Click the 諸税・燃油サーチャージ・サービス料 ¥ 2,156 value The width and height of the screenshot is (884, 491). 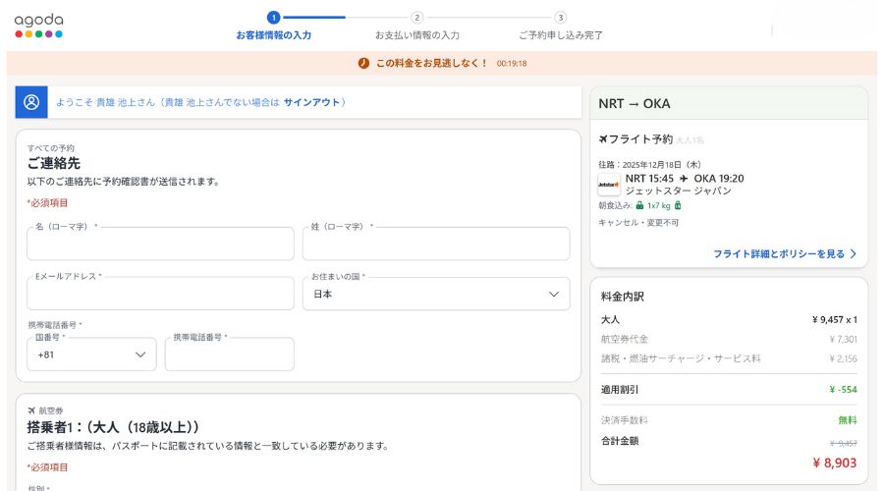coord(843,358)
